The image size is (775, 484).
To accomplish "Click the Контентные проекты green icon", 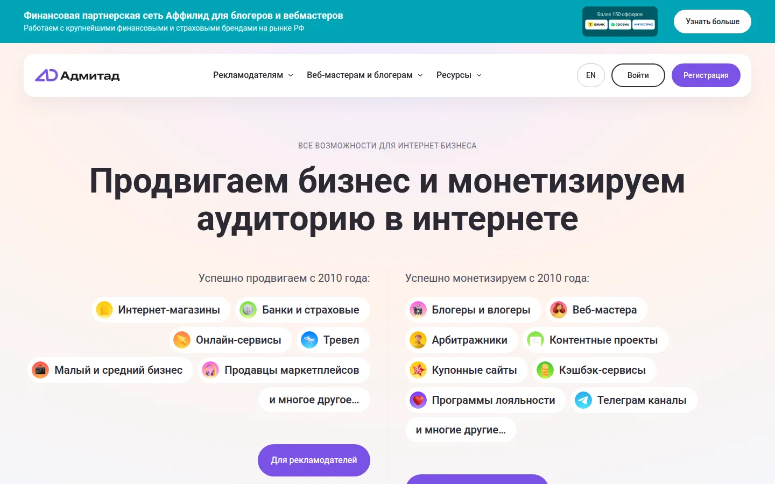I will [x=536, y=340].
